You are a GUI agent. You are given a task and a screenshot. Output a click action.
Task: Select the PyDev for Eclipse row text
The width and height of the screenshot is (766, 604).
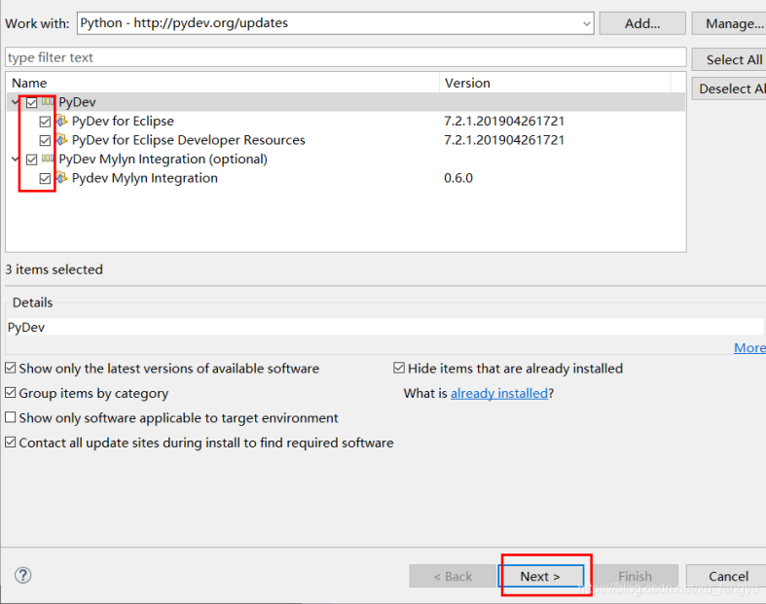[x=123, y=121]
